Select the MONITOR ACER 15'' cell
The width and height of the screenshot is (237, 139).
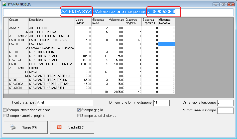click(x=52, y=52)
